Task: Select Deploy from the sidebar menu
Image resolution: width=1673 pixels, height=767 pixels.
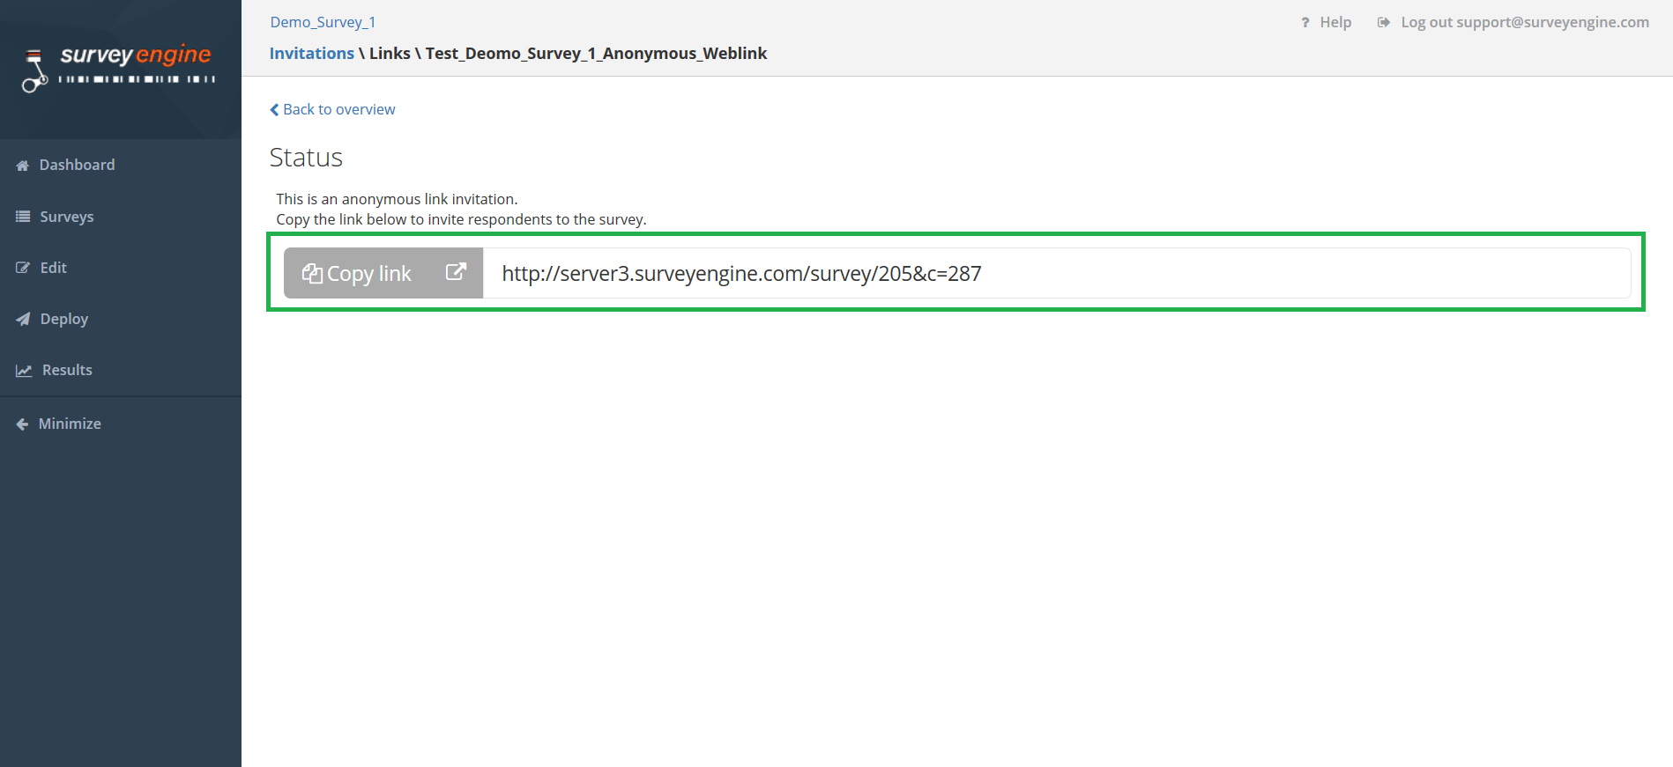Action: coord(64,319)
